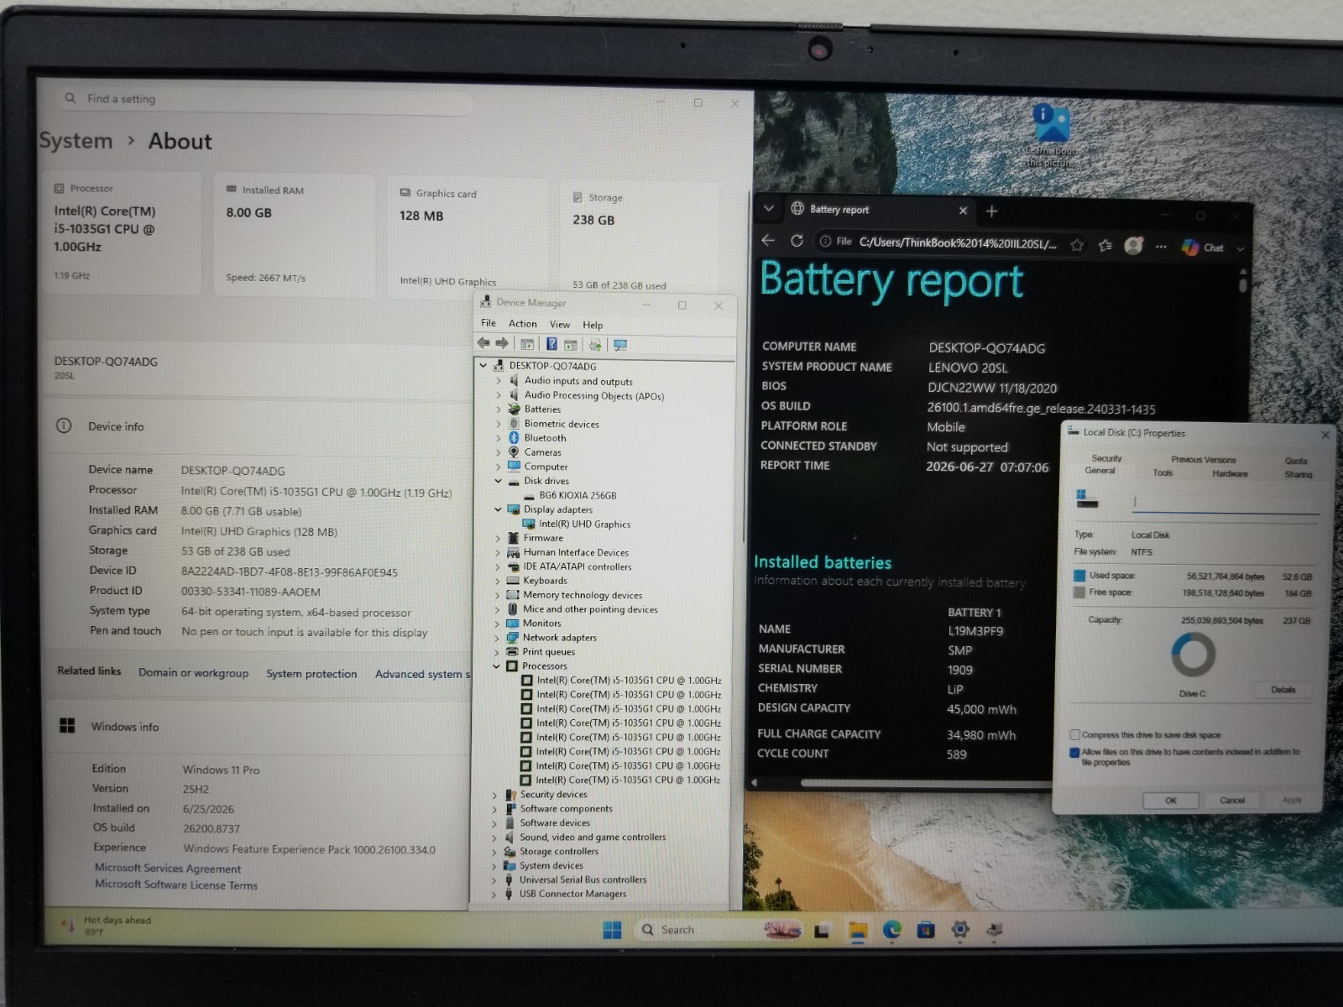Click Cancel in Local Disk Properties
Image resolution: width=1343 pixels, height=1007 pixels.
(1232, 801)
